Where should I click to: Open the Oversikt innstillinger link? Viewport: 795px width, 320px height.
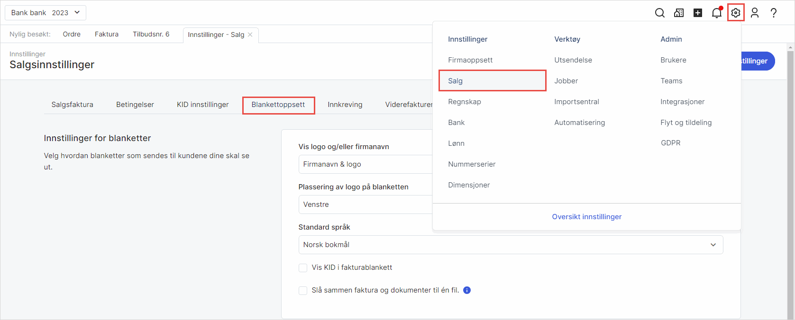click(x=586, y=217)
